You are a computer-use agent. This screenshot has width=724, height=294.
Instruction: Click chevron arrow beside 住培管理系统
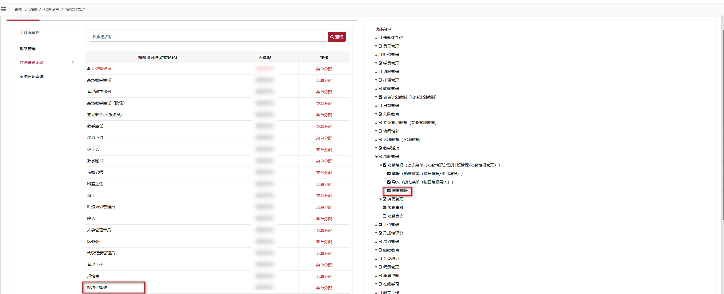click(73, 63)
